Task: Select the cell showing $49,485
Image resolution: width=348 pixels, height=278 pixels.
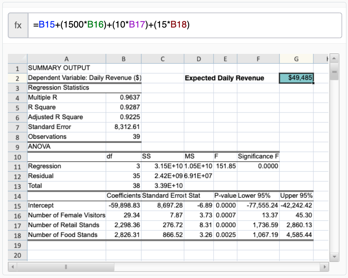Action: [x=296, y=77]
